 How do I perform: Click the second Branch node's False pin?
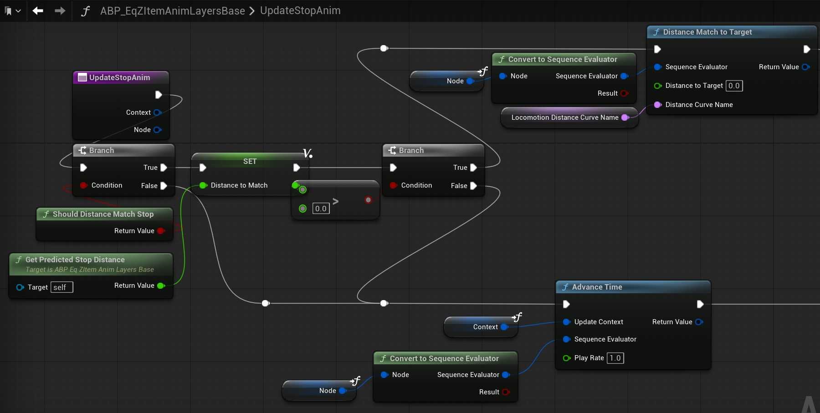(x=473, y=186)
